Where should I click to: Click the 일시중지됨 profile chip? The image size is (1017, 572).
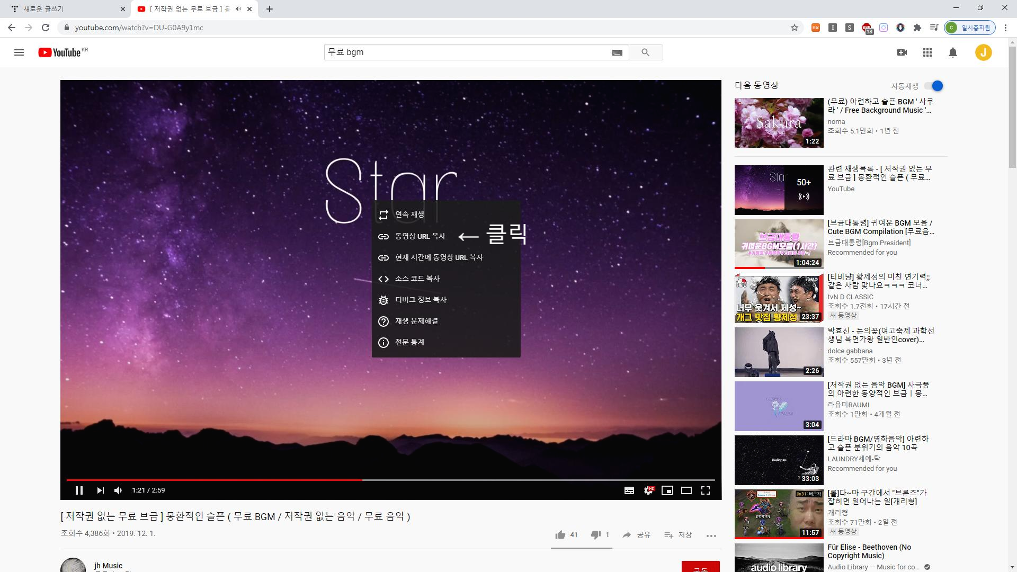970,28
